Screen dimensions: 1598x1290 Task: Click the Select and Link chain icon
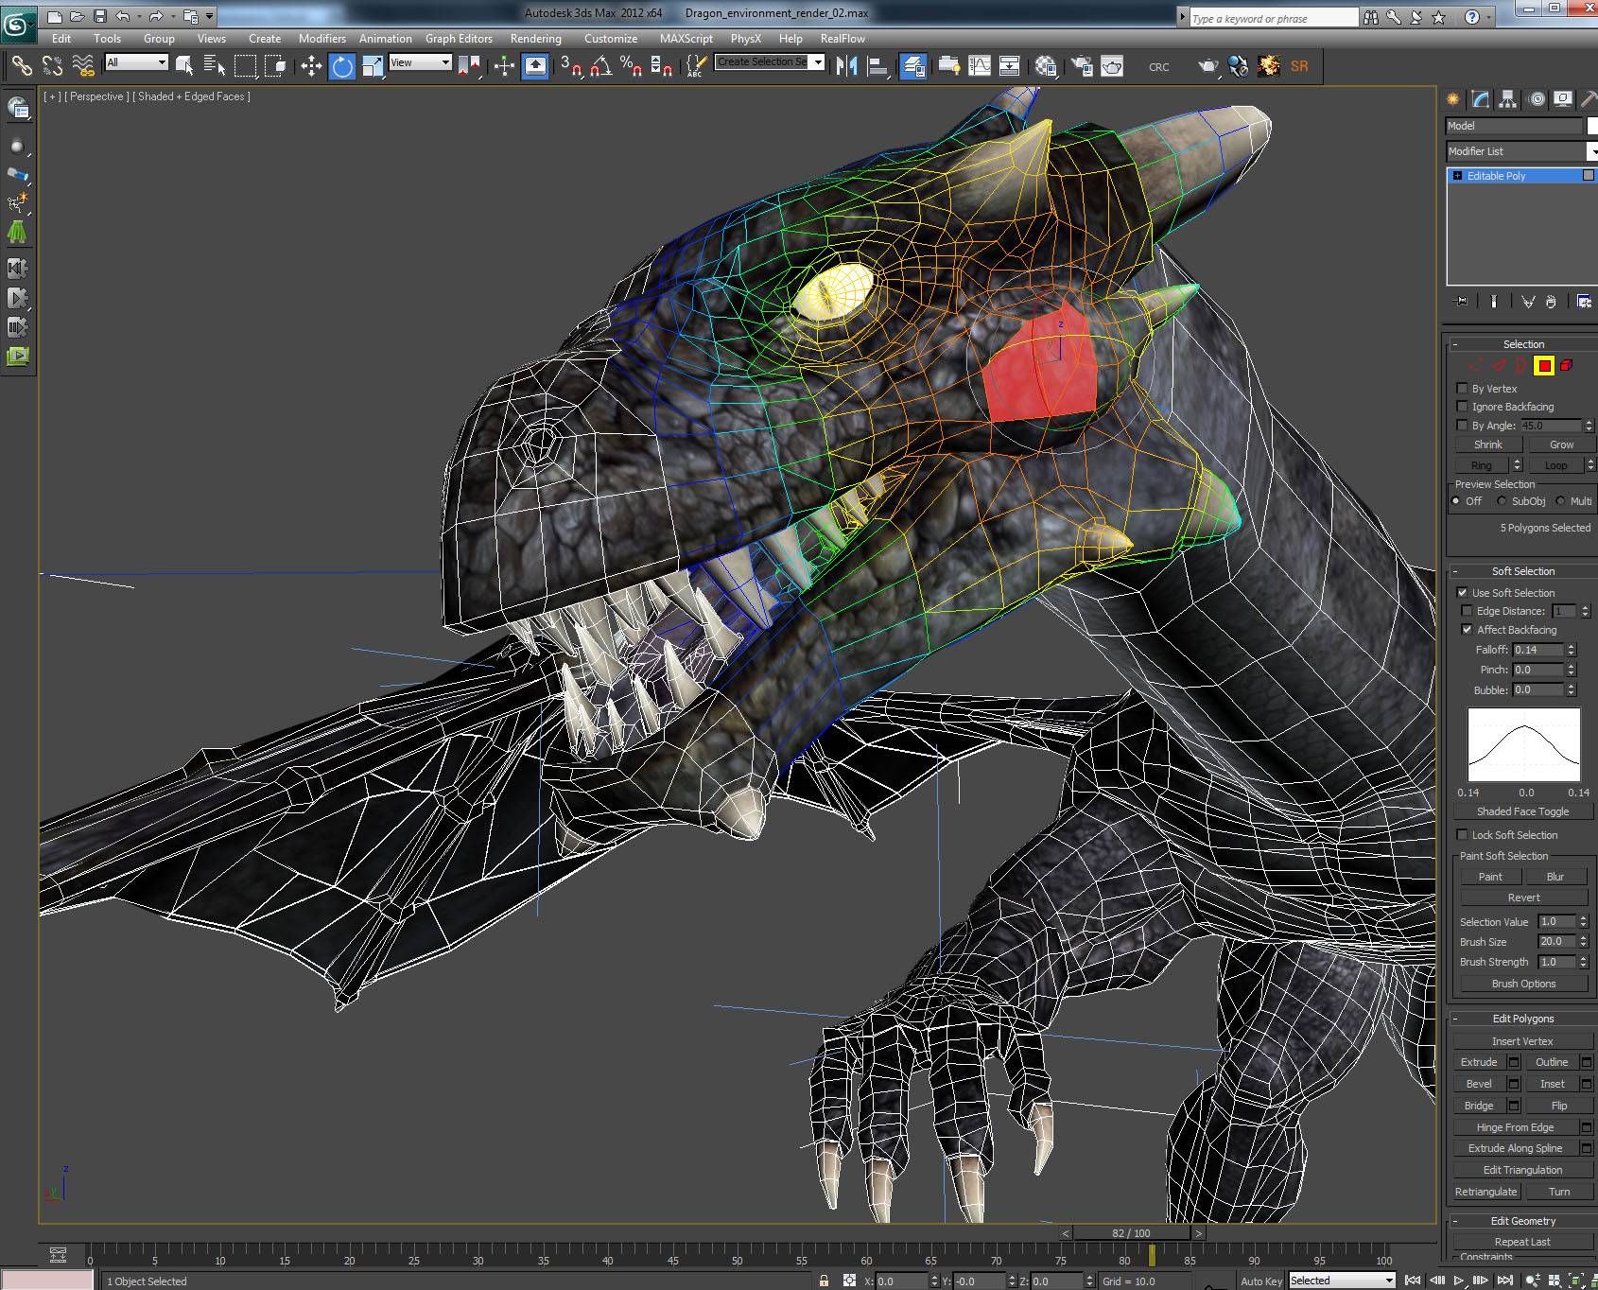click(21, 65)
